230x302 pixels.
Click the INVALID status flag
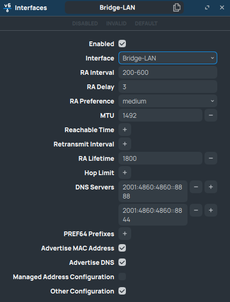pyautogui.click(x=116, y=23)
